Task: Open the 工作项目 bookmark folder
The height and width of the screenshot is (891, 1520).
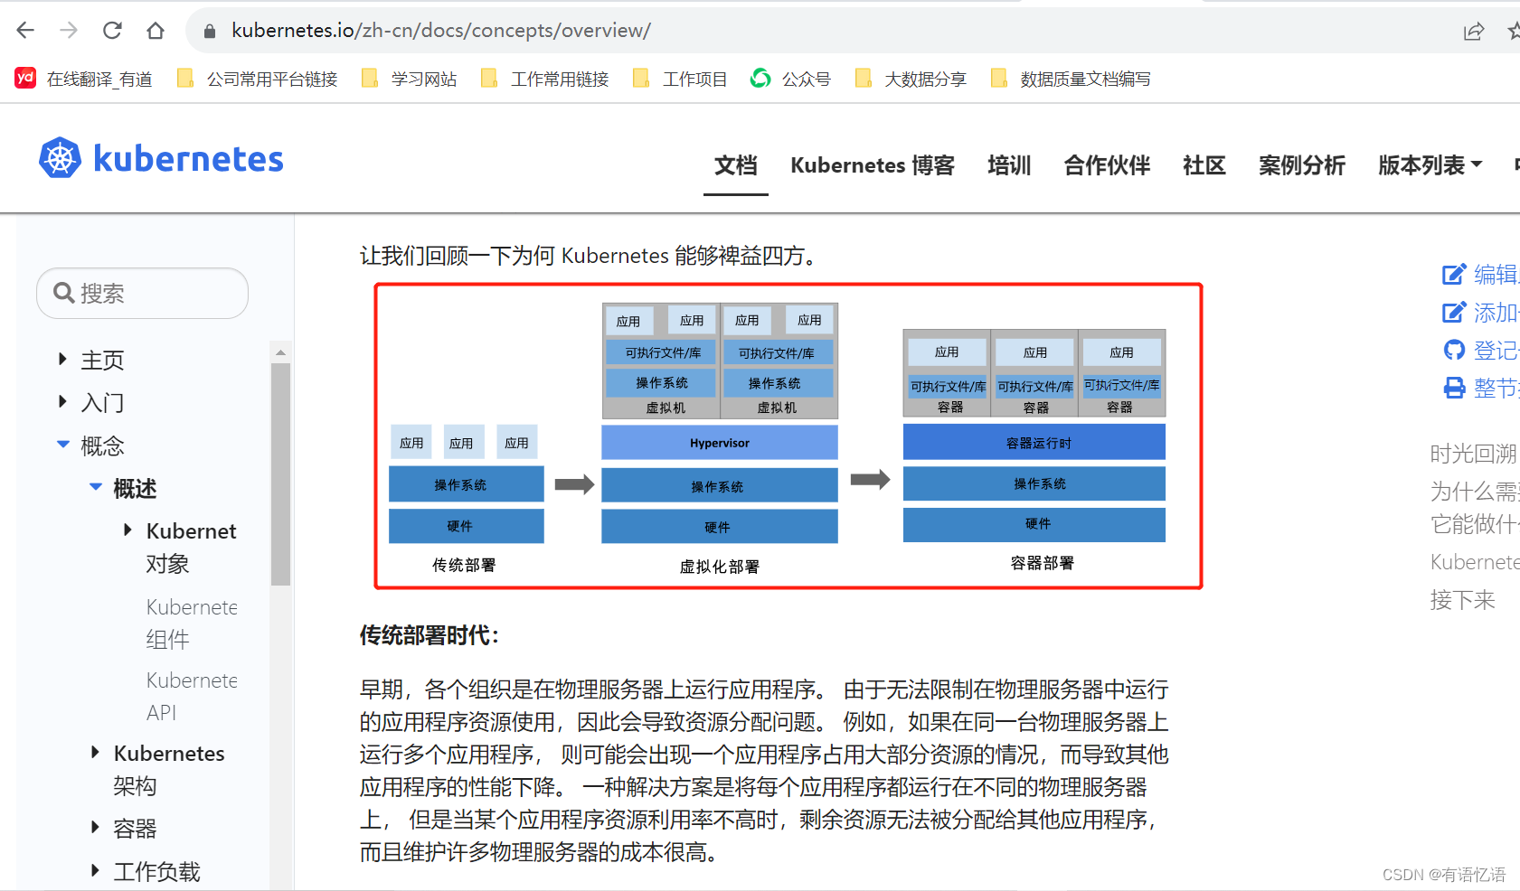Action: point(680,79)
